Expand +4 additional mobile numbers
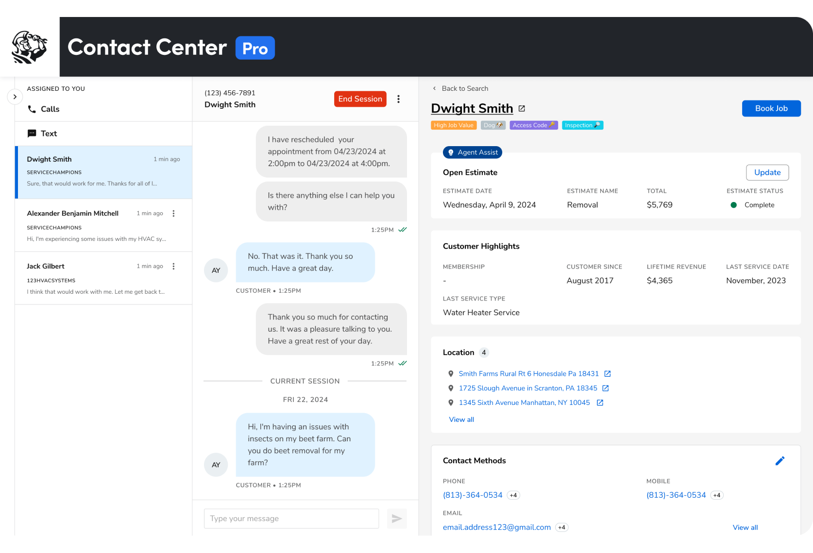Screen dimensions: 813x553 tap(717, 495)
